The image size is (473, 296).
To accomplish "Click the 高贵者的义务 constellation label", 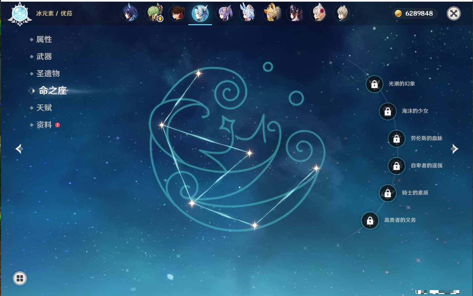I will (400, 220).
